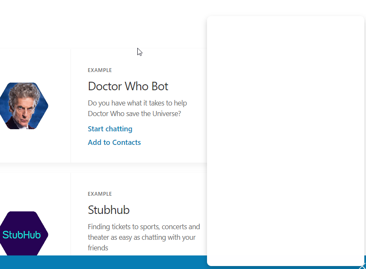366x269 pixels.
Task: Add Doctor Who Bot to Contacts
Action: [114, 142]
